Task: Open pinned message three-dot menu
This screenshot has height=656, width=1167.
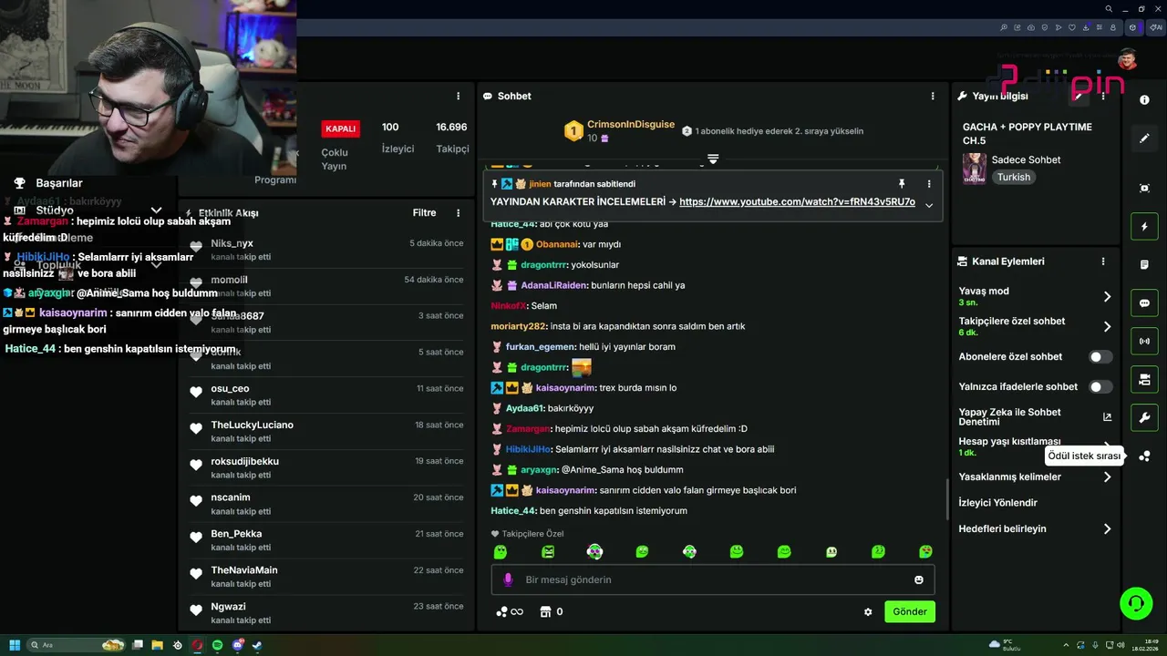Action: (929, 184)
